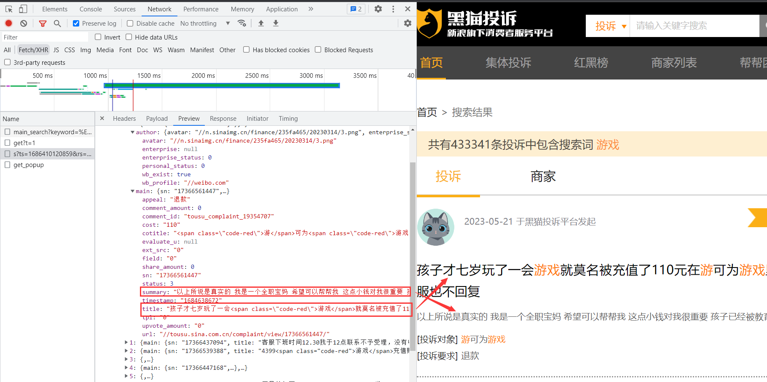The width and height of the screenshot is (767, 382).
Task: Check the Hide data URLs option
Action: tap(129, 37)
